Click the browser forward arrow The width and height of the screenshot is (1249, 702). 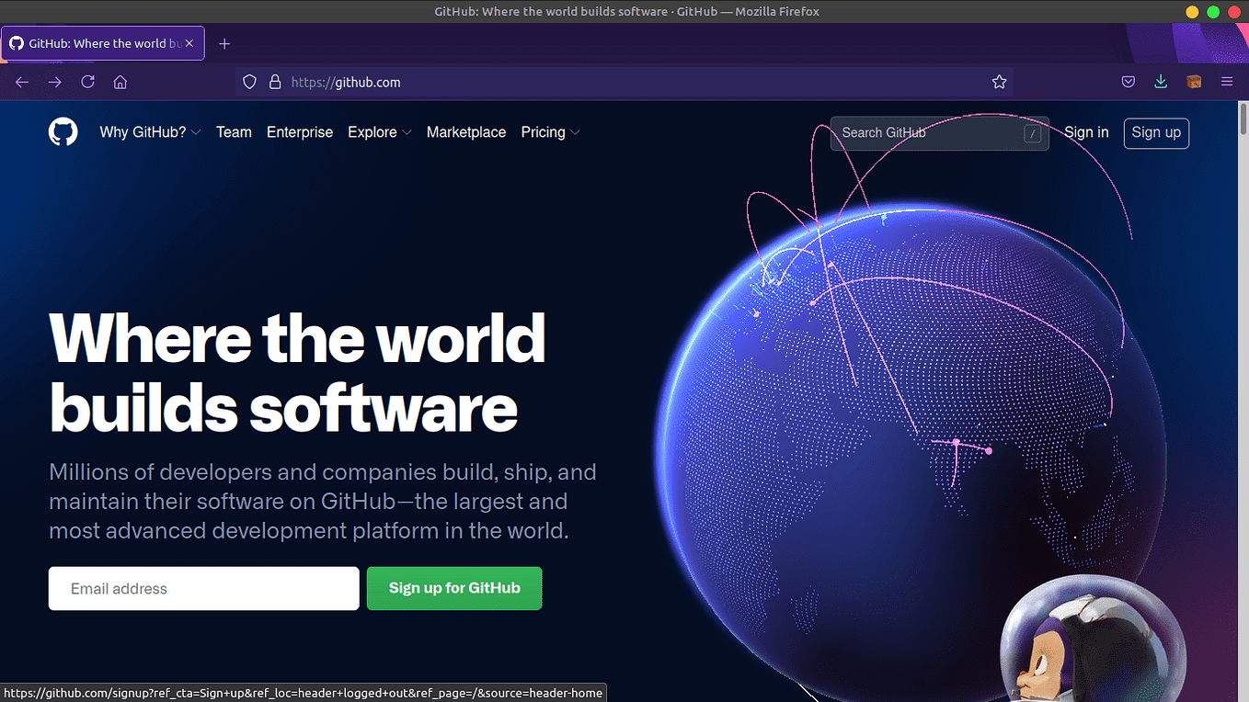coord(55,82)
